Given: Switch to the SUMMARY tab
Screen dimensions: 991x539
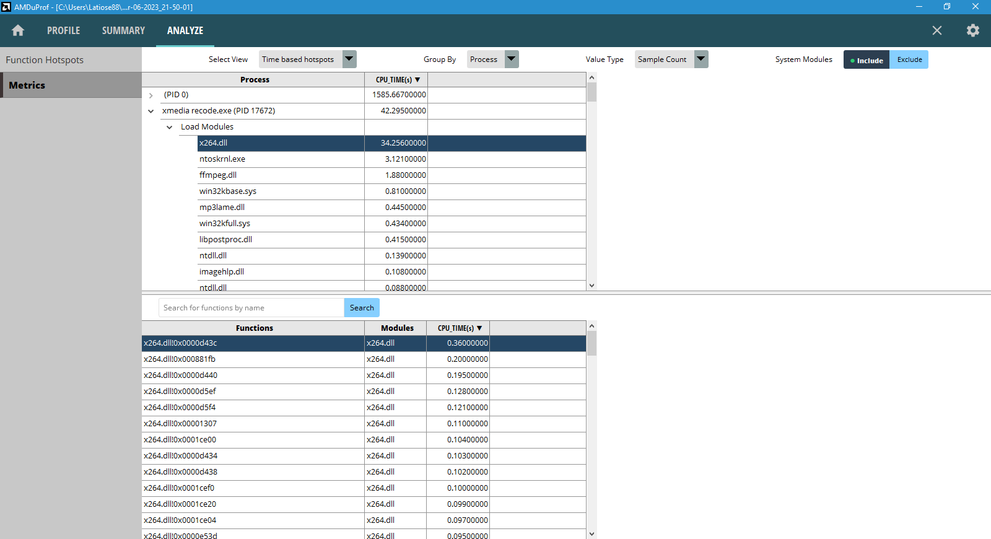Looking at the screenshot, I should pyautogui.click(x=123, y=30).
